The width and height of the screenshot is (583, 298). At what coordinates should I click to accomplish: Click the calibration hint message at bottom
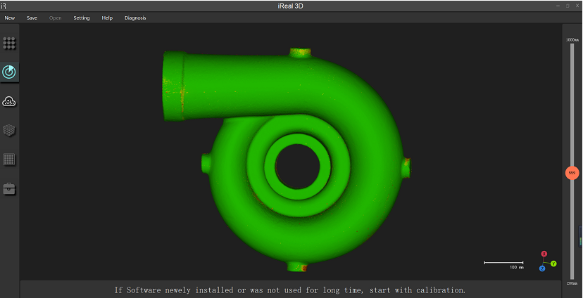(x=290, y=290)
